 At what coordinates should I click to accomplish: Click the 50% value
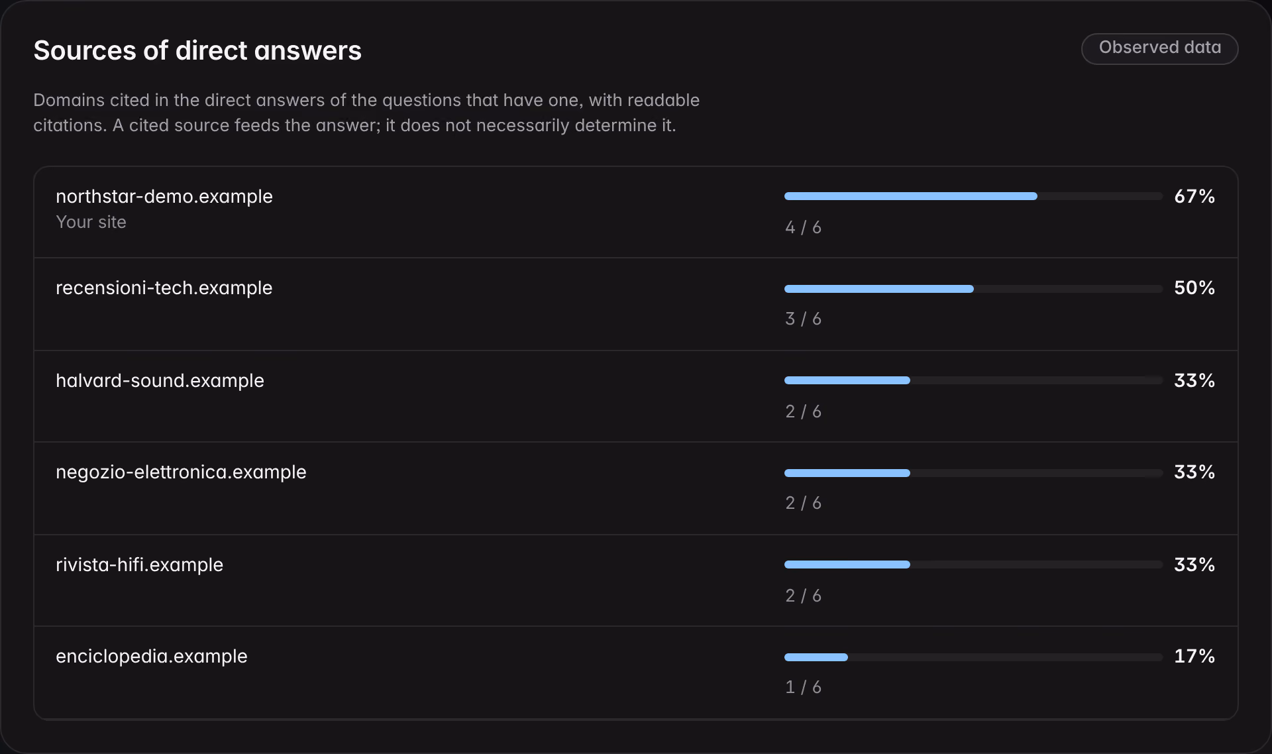point(1194,288)
